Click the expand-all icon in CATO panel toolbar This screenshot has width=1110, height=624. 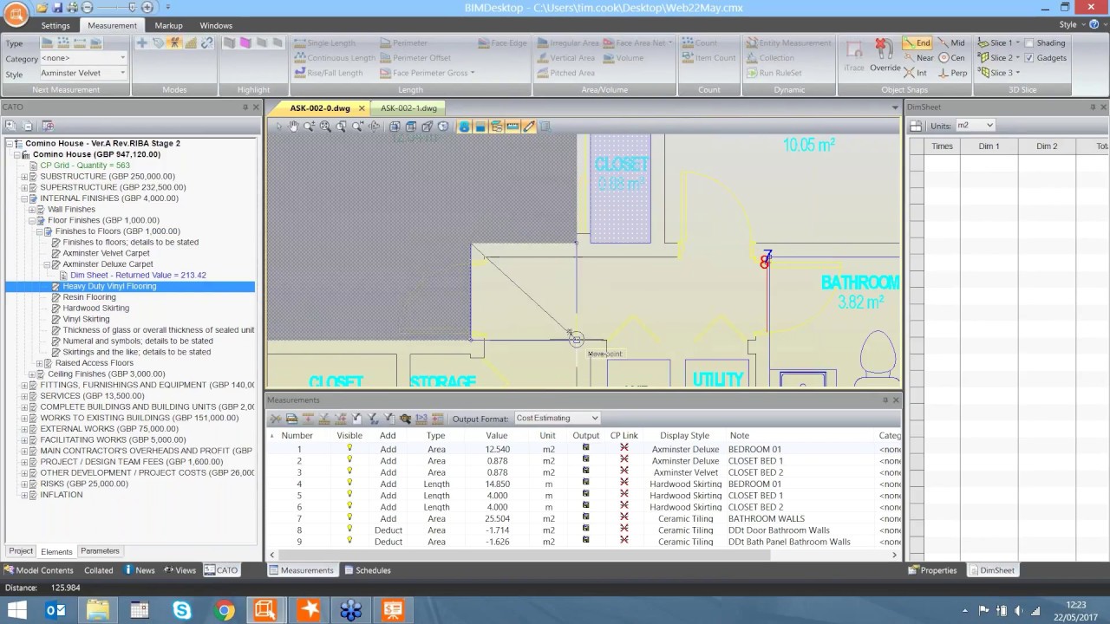click(11, 126)
